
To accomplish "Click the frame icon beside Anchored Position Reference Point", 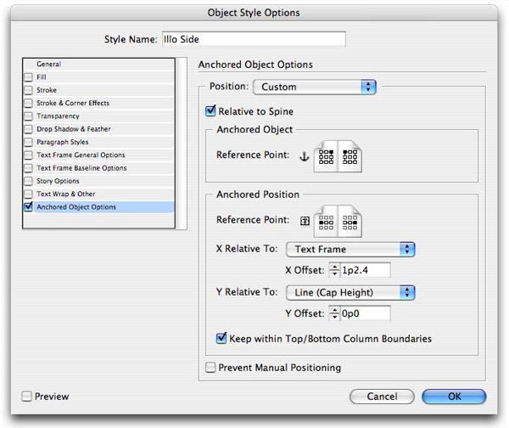I will 305,221.
